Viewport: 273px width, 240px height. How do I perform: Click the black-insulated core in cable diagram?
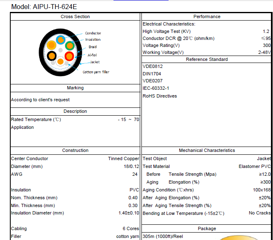pyautogui.click(x=51, y=56)
